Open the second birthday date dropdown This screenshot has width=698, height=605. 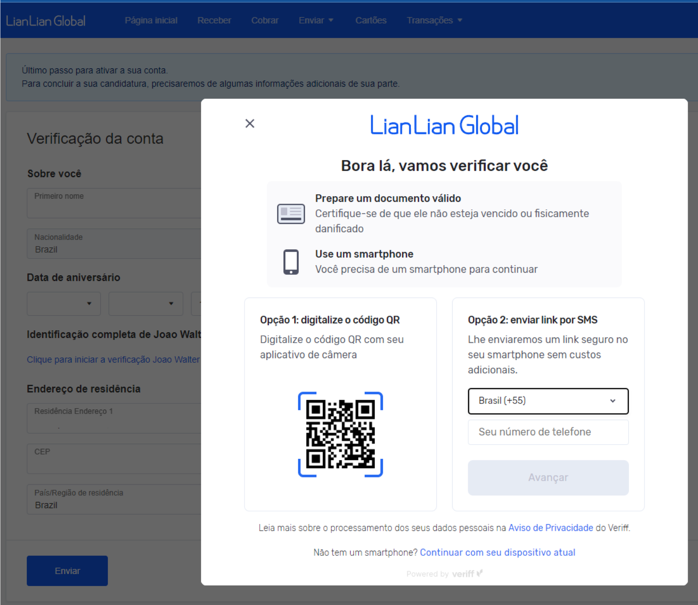[x=146, y=304]
